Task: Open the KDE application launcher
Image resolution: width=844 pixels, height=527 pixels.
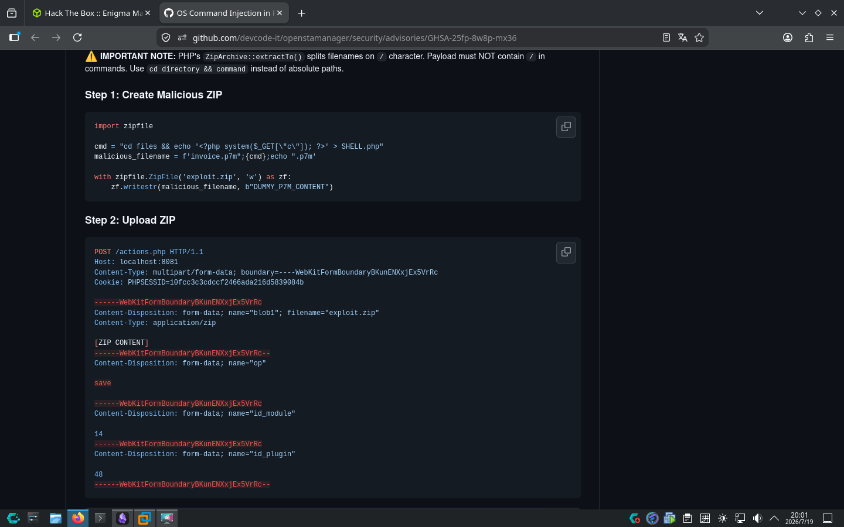Action: (13, 518)
